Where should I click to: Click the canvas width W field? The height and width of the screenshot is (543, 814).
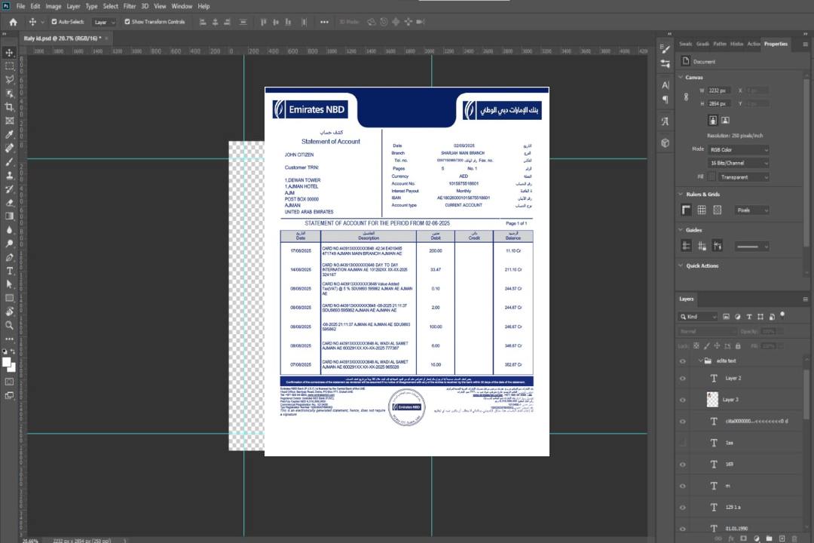pos(720,90)
